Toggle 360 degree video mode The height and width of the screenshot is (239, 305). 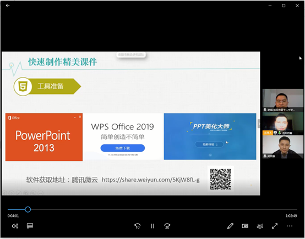260,226
